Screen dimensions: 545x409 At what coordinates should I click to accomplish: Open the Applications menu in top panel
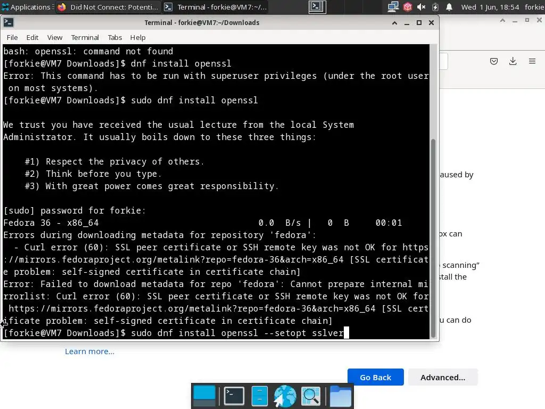(x=27, y=7)
